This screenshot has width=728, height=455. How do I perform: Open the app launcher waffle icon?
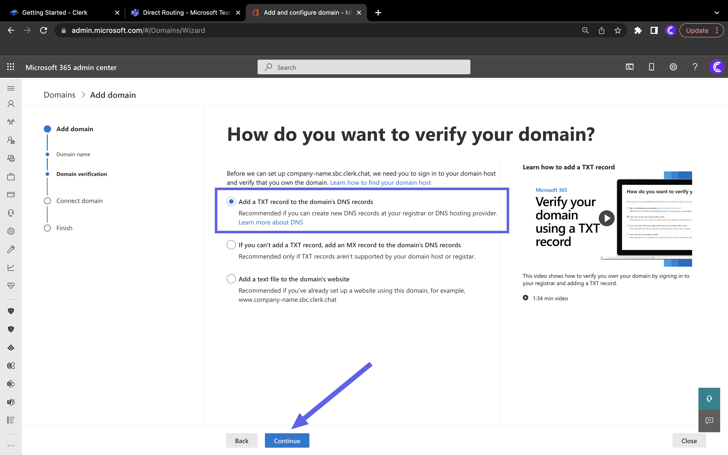tap(11, 67)
